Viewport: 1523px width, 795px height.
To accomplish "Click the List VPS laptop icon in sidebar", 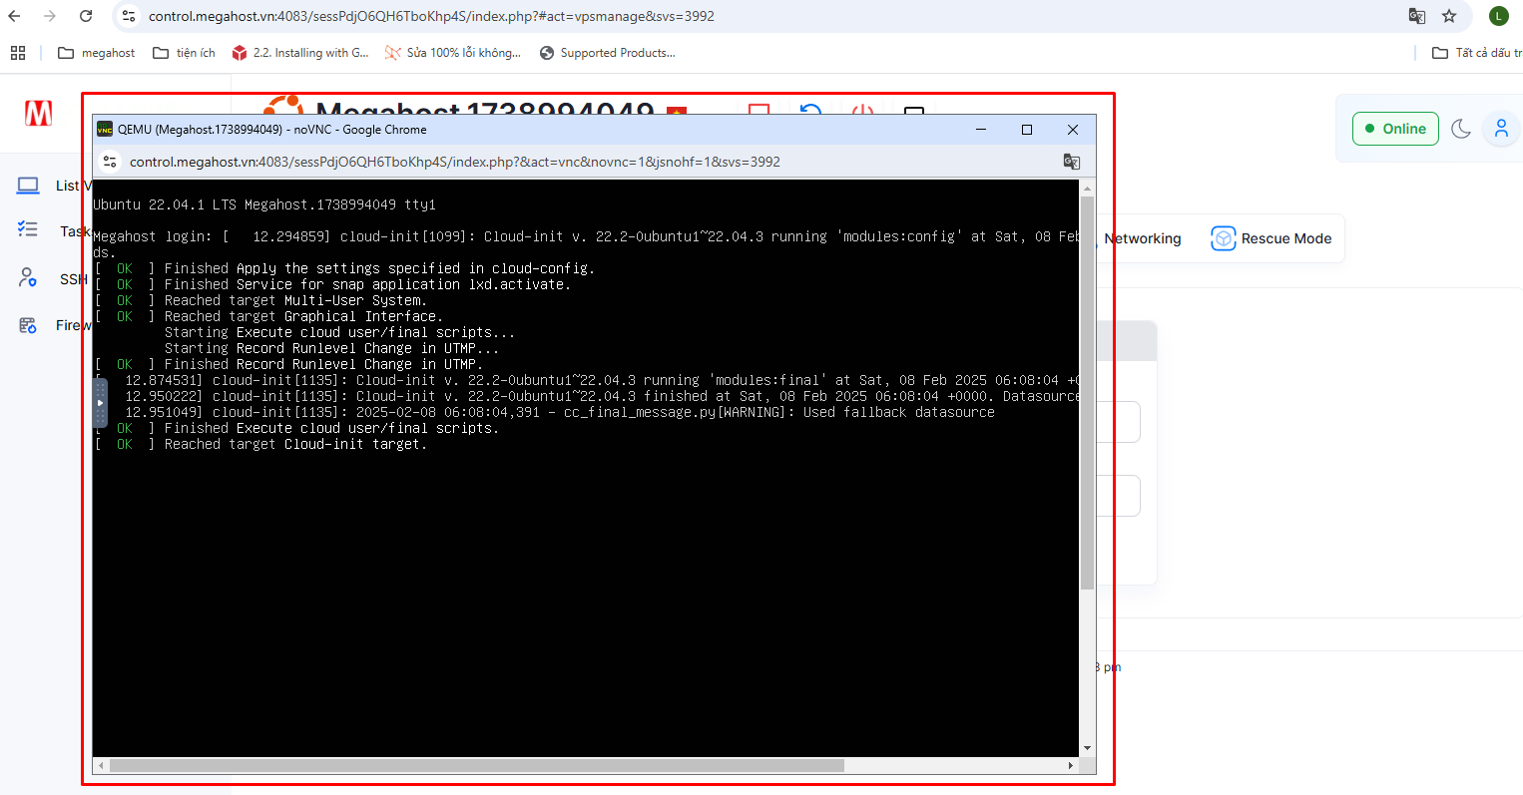I will pos(28,186).
